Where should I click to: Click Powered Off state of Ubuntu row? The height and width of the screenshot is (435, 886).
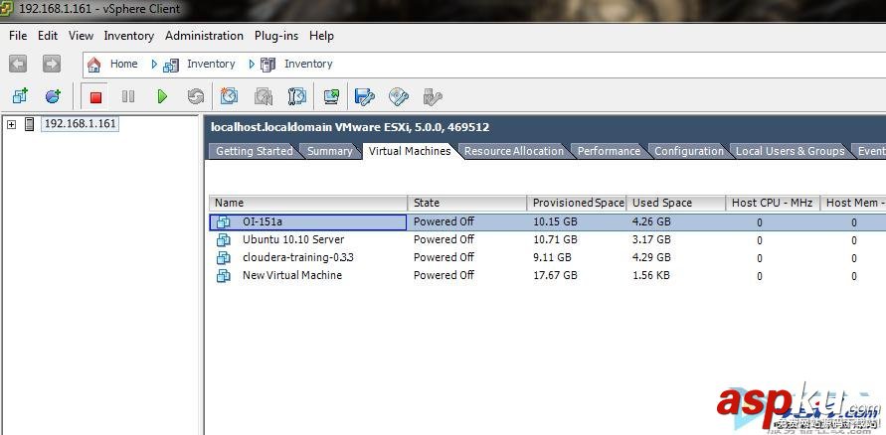[x=443, y=239]
